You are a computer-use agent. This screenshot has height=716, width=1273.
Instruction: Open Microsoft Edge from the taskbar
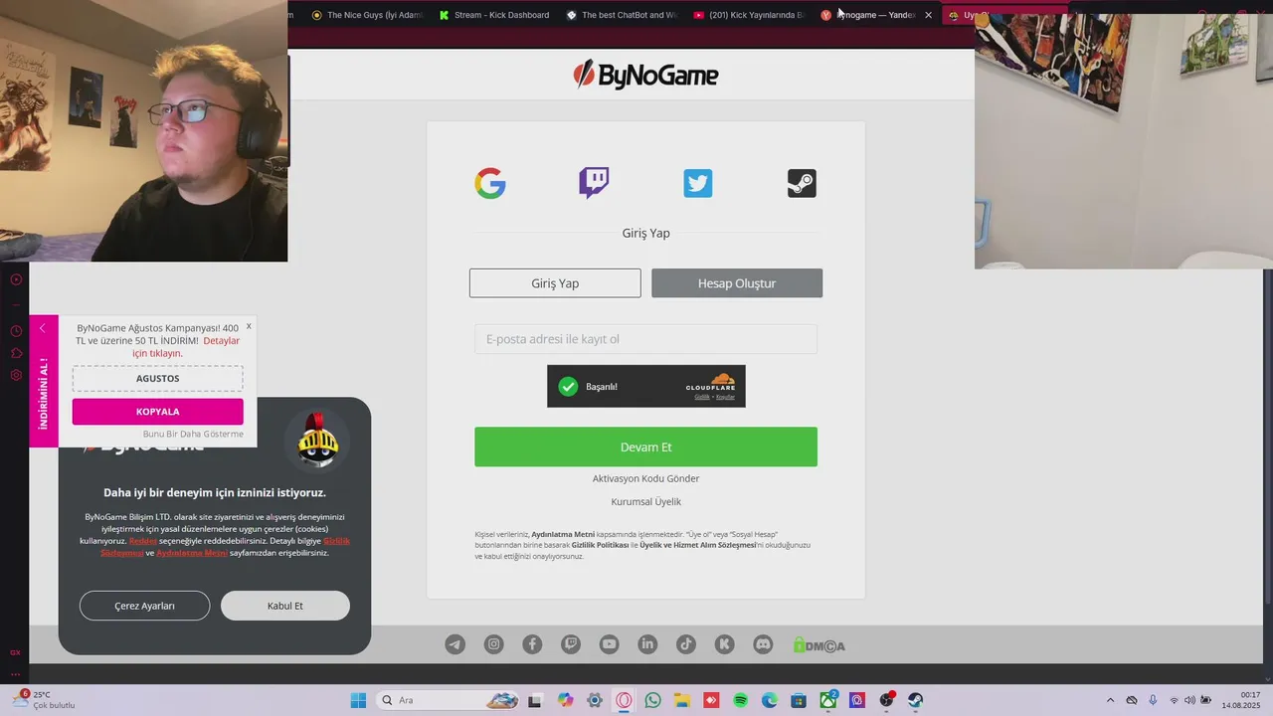(769, 700)
